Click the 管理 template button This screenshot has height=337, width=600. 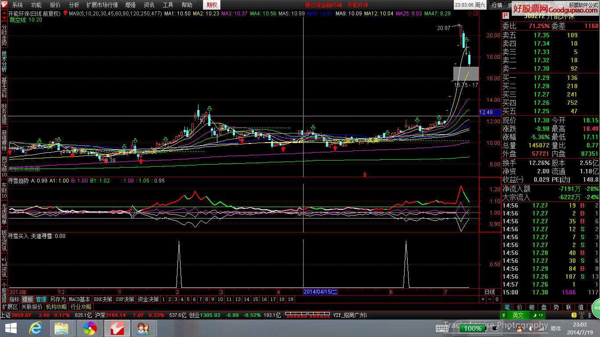point(41,299)
